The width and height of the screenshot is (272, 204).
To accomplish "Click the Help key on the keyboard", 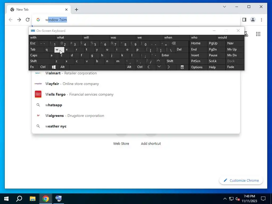I will click(216, 67).
